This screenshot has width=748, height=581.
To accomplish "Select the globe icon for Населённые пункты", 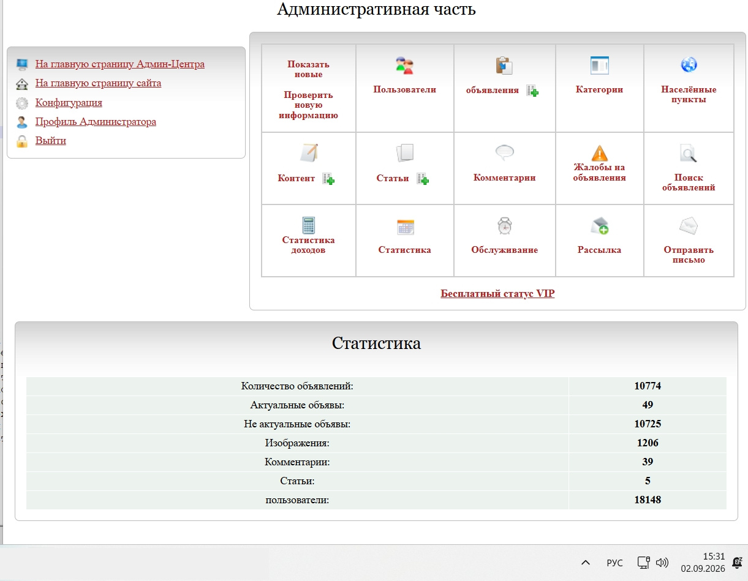I will pos(689,64).
